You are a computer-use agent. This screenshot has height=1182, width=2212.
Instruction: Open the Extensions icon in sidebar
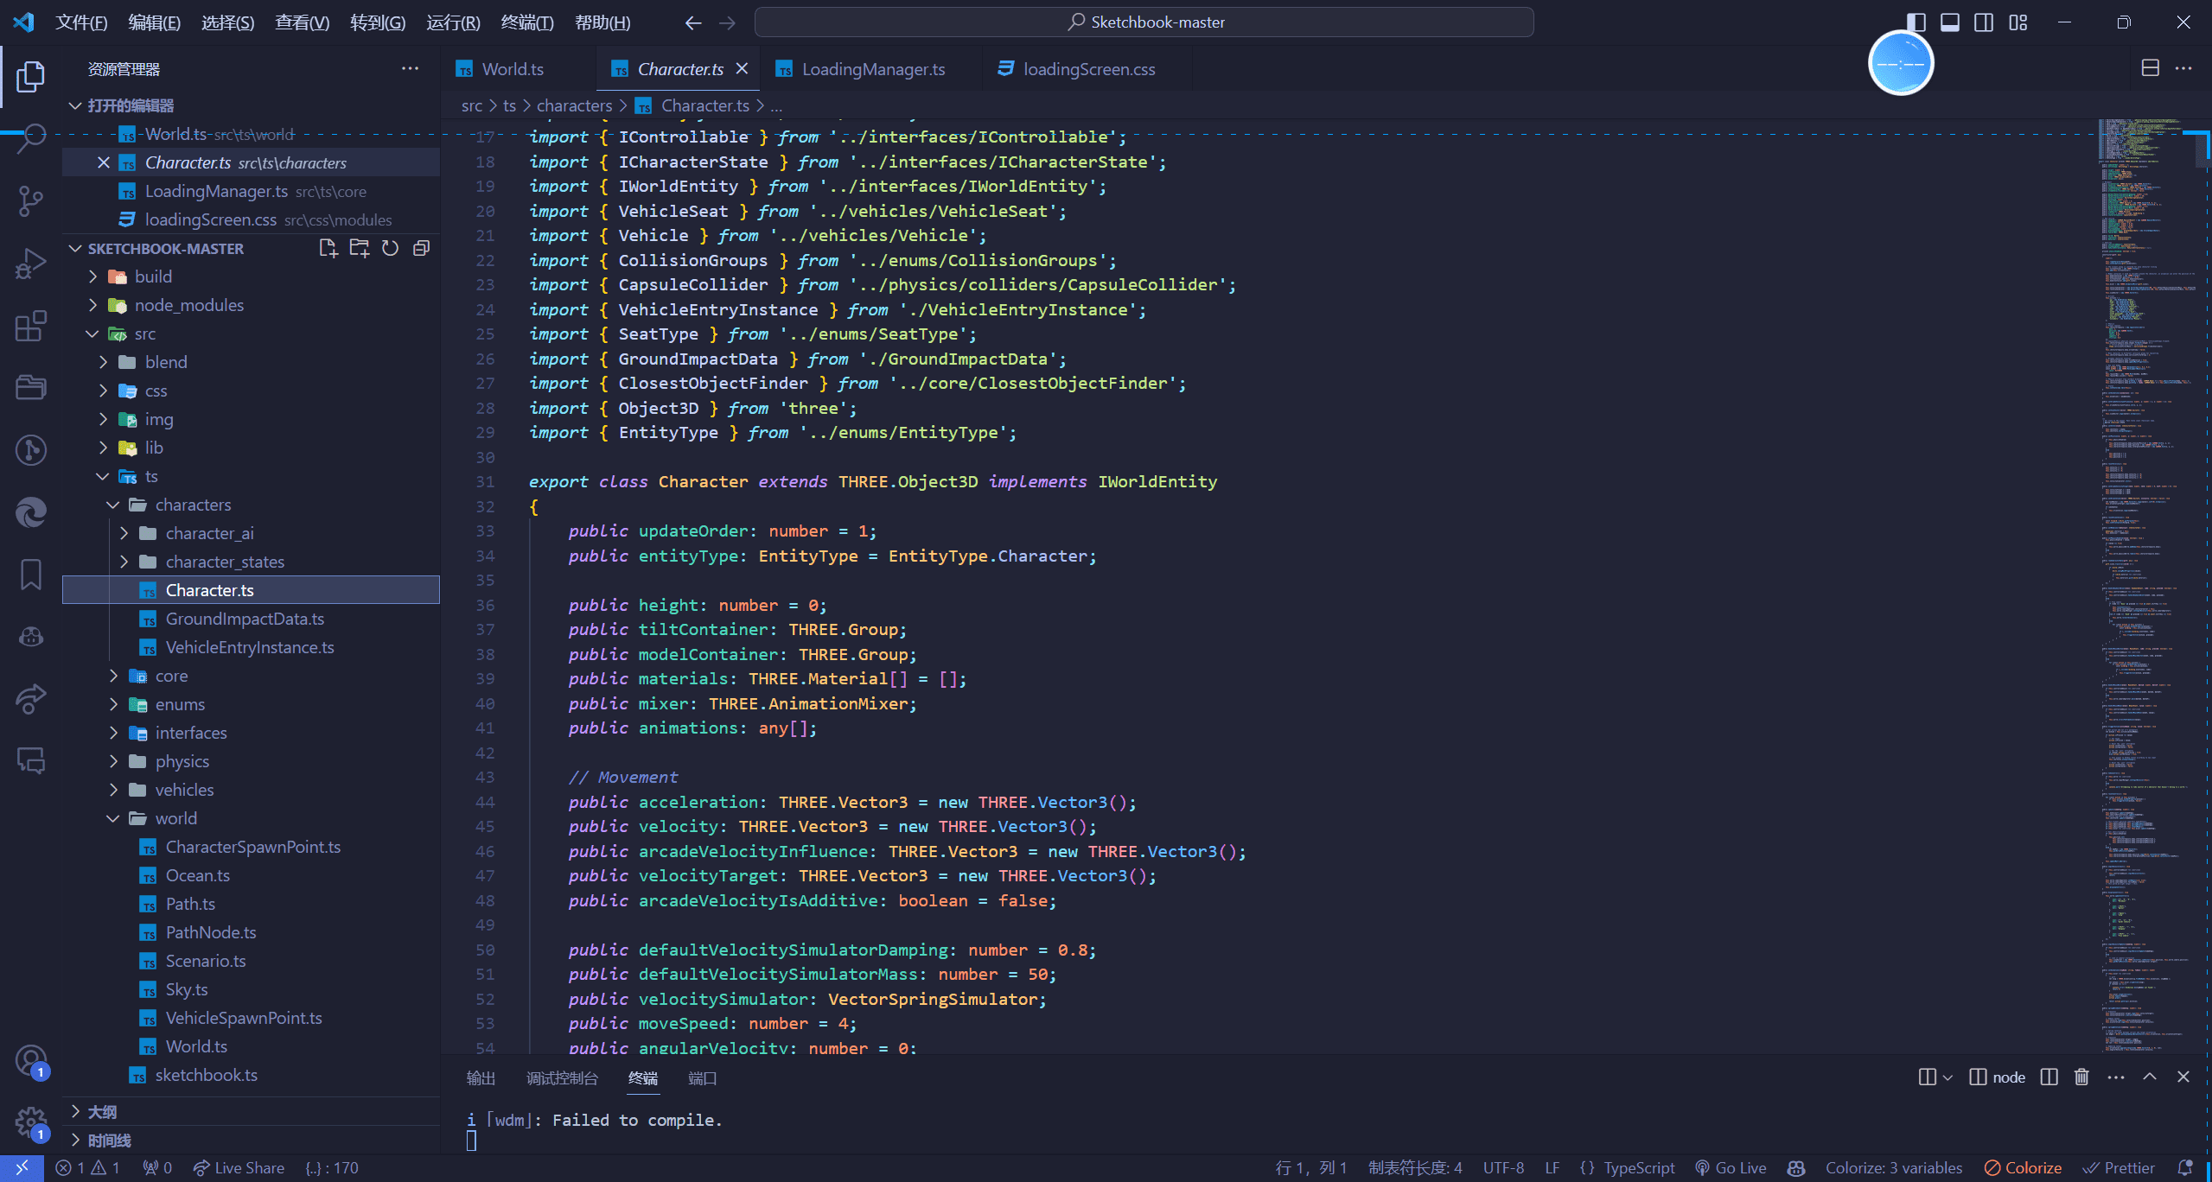pyautogui.click(x=32, y=321)
